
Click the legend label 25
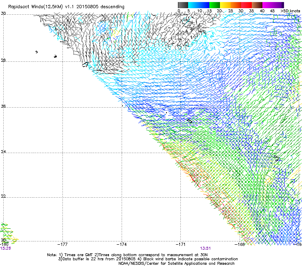click(x=231, y=11)
